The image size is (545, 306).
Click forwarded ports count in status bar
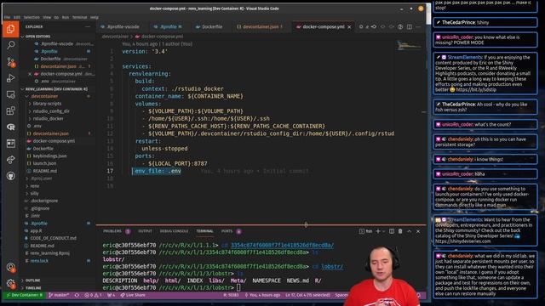pyautogui.click(x=112, y=295)
